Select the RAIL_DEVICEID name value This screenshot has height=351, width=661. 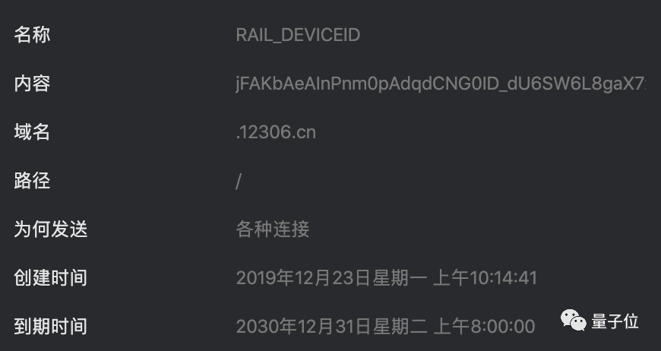(298, 35)
